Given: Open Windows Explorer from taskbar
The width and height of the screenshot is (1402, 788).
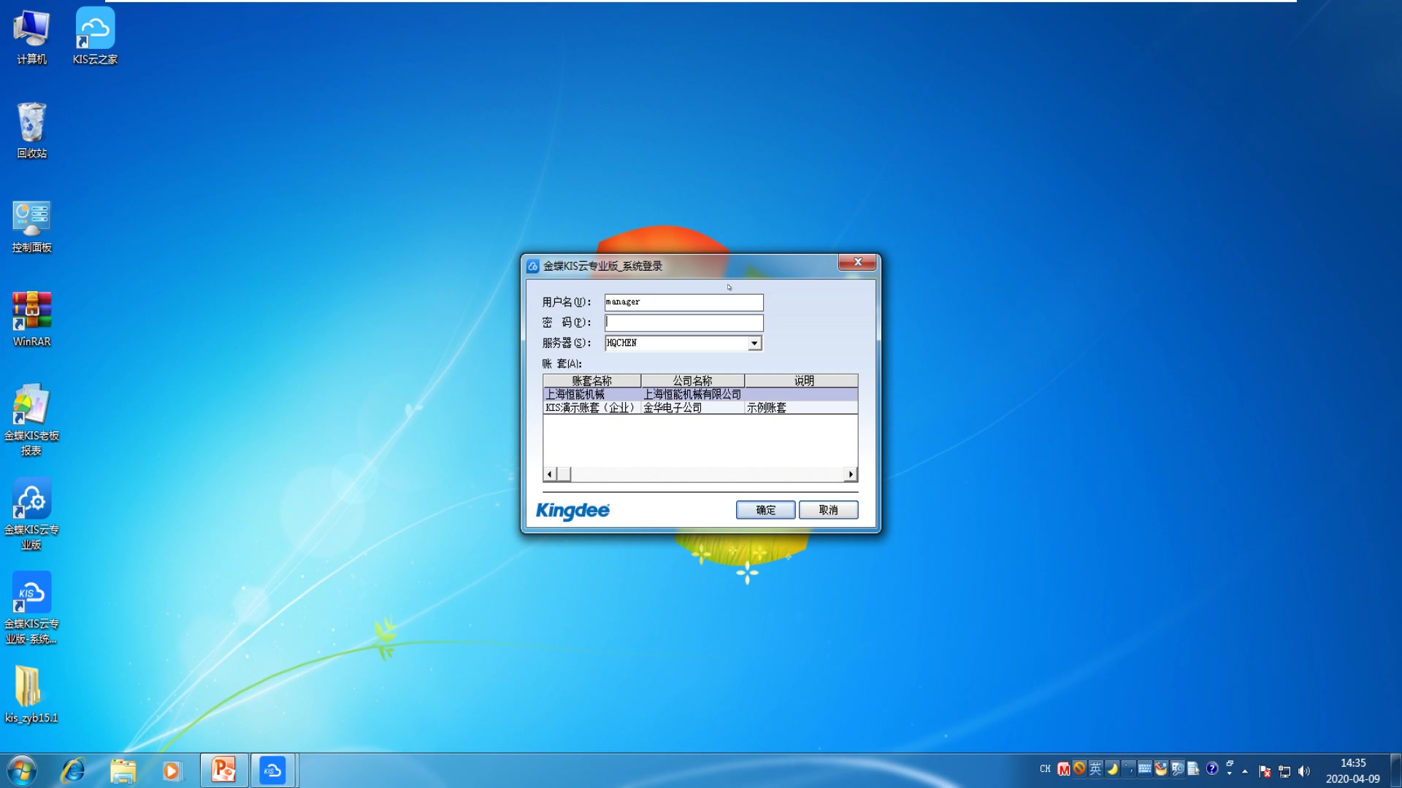Looking at the screenshot, I should [123, 770].
